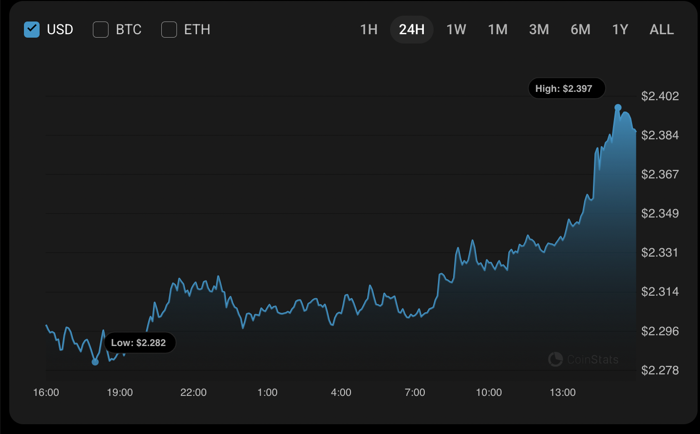The width and height of the screenshot is (700, 434).
Task: View the 1Y price history
Action: (620, 30)
